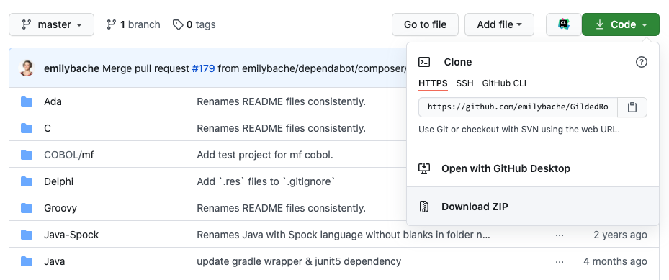Viewport: 669px width, 280px height.
Task: Open the Groovy folder
Action: pos(60,209)
